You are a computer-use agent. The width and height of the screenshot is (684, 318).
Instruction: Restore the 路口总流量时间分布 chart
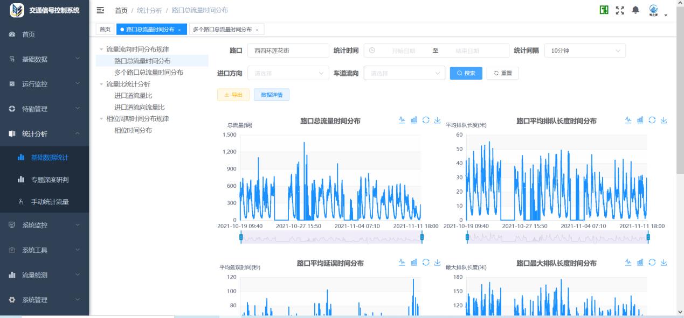426,119
